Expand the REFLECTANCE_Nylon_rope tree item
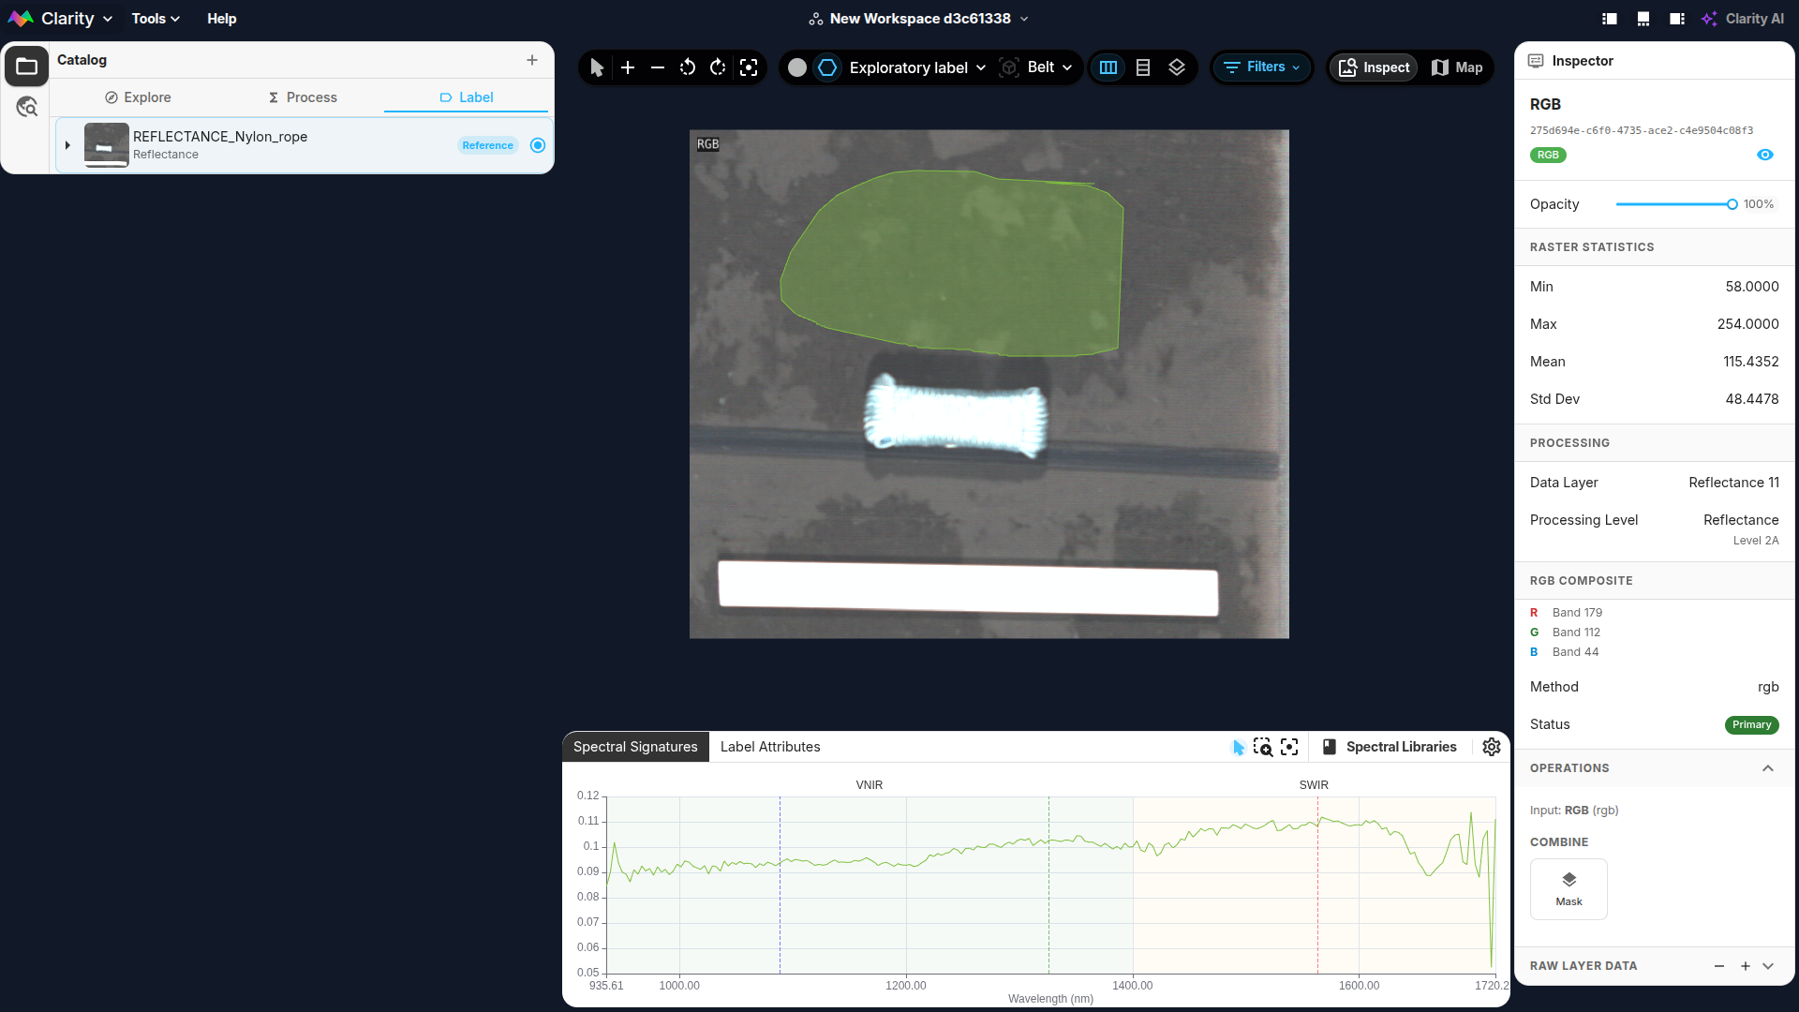 tap(67, 145)
